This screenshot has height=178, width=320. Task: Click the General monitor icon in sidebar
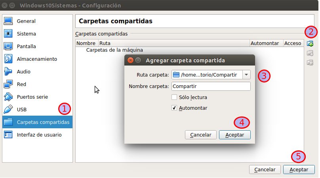click(x=8, y=21)
